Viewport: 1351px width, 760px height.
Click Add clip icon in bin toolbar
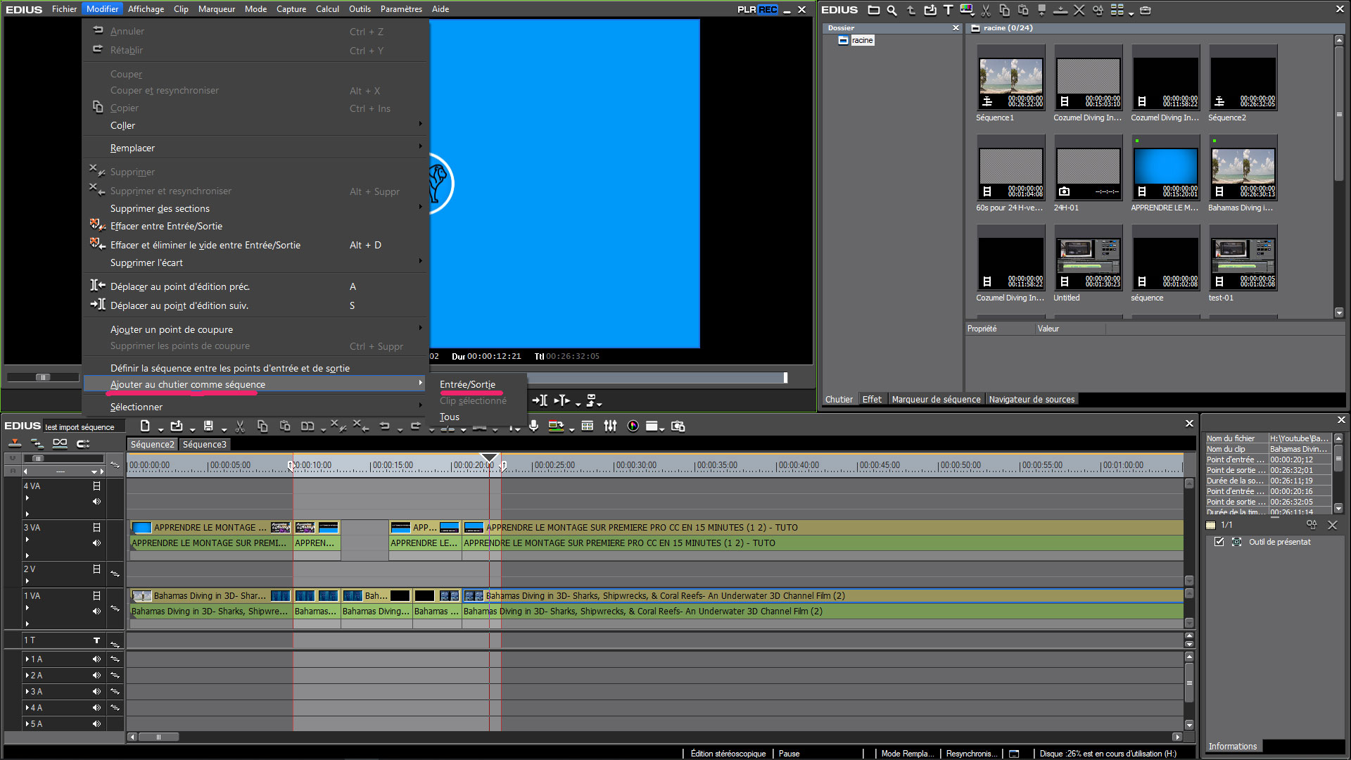click(930, 10)
